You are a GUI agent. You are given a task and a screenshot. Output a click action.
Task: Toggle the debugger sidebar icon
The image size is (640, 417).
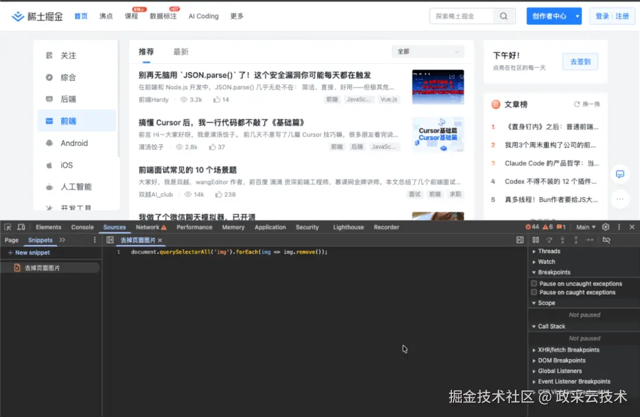(520, 240)
